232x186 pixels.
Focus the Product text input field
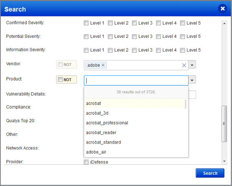[136, 80]
